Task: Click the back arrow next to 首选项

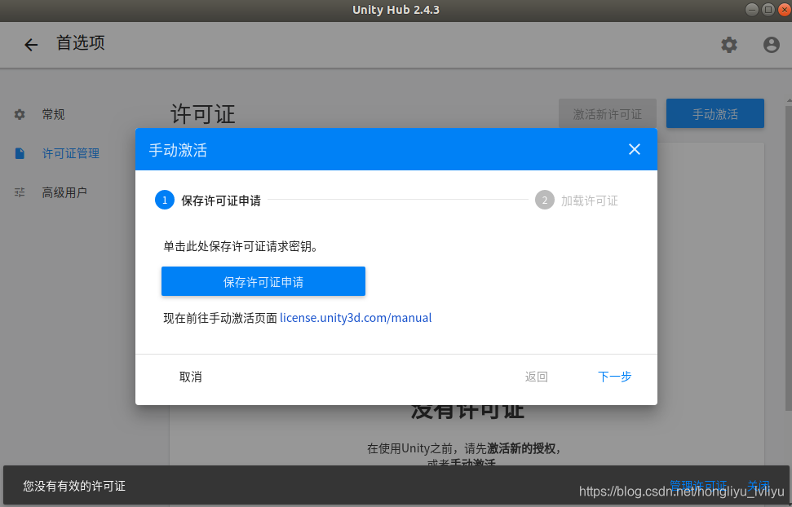Action: 31,45
